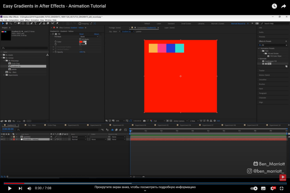Select the Pen tool
Image resolution: width=290 pixels, height=193 pixels.
(32, 23)
